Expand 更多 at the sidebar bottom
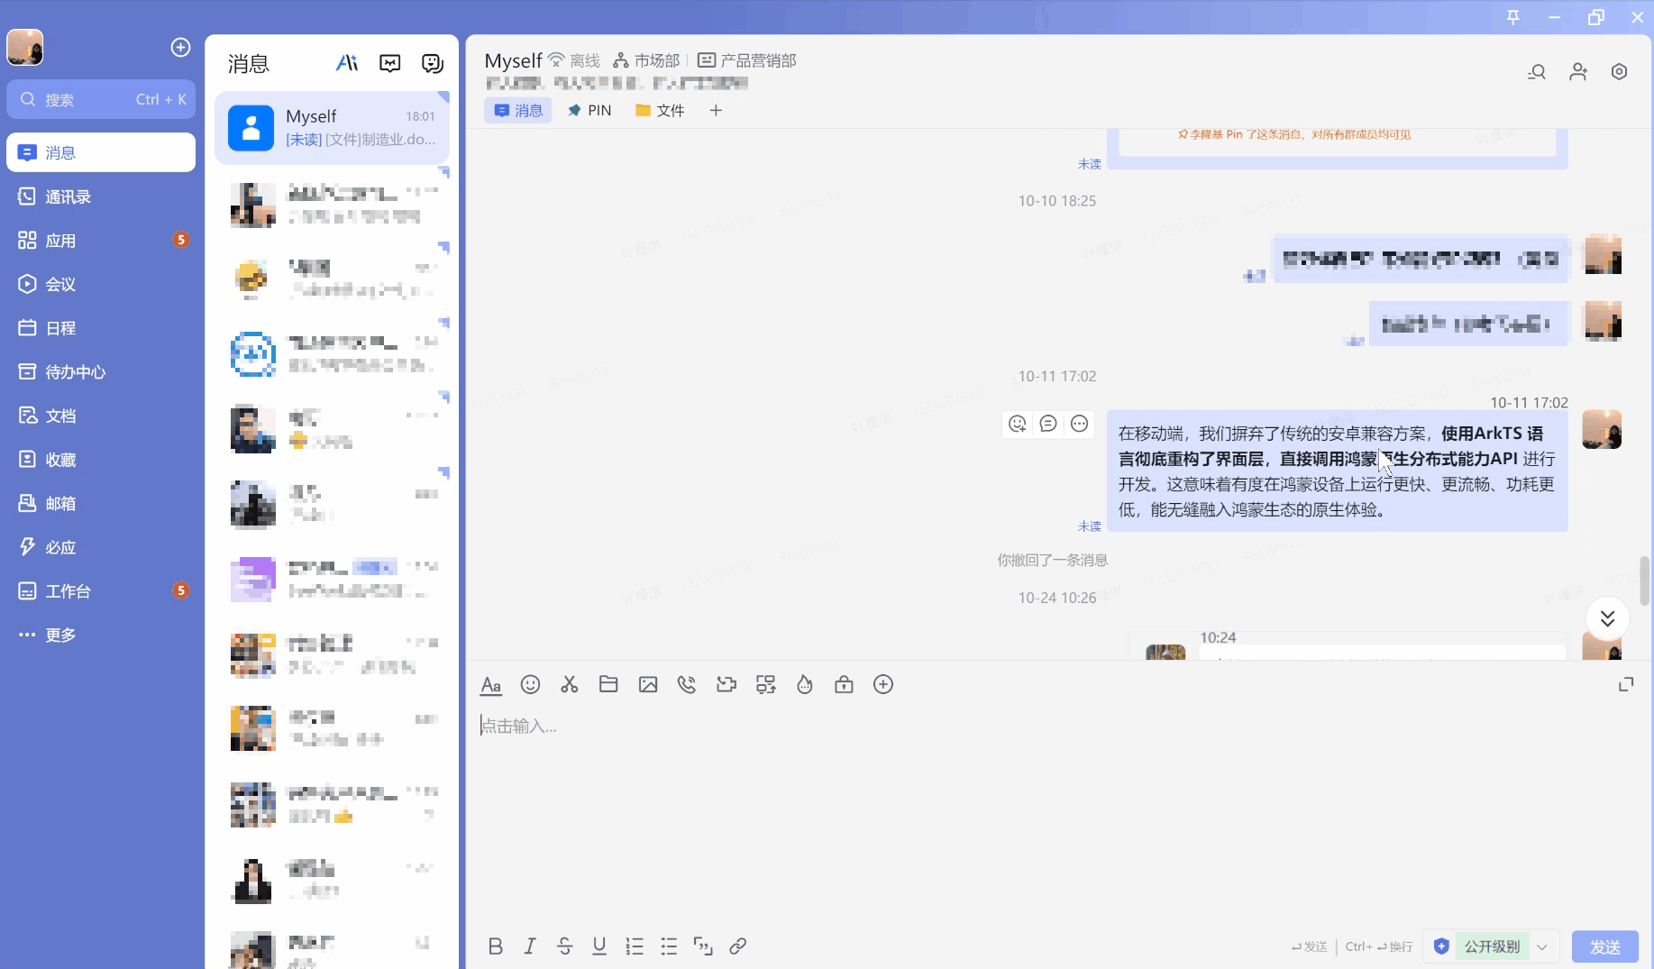1654x969 pixels. tap(60, 635)
